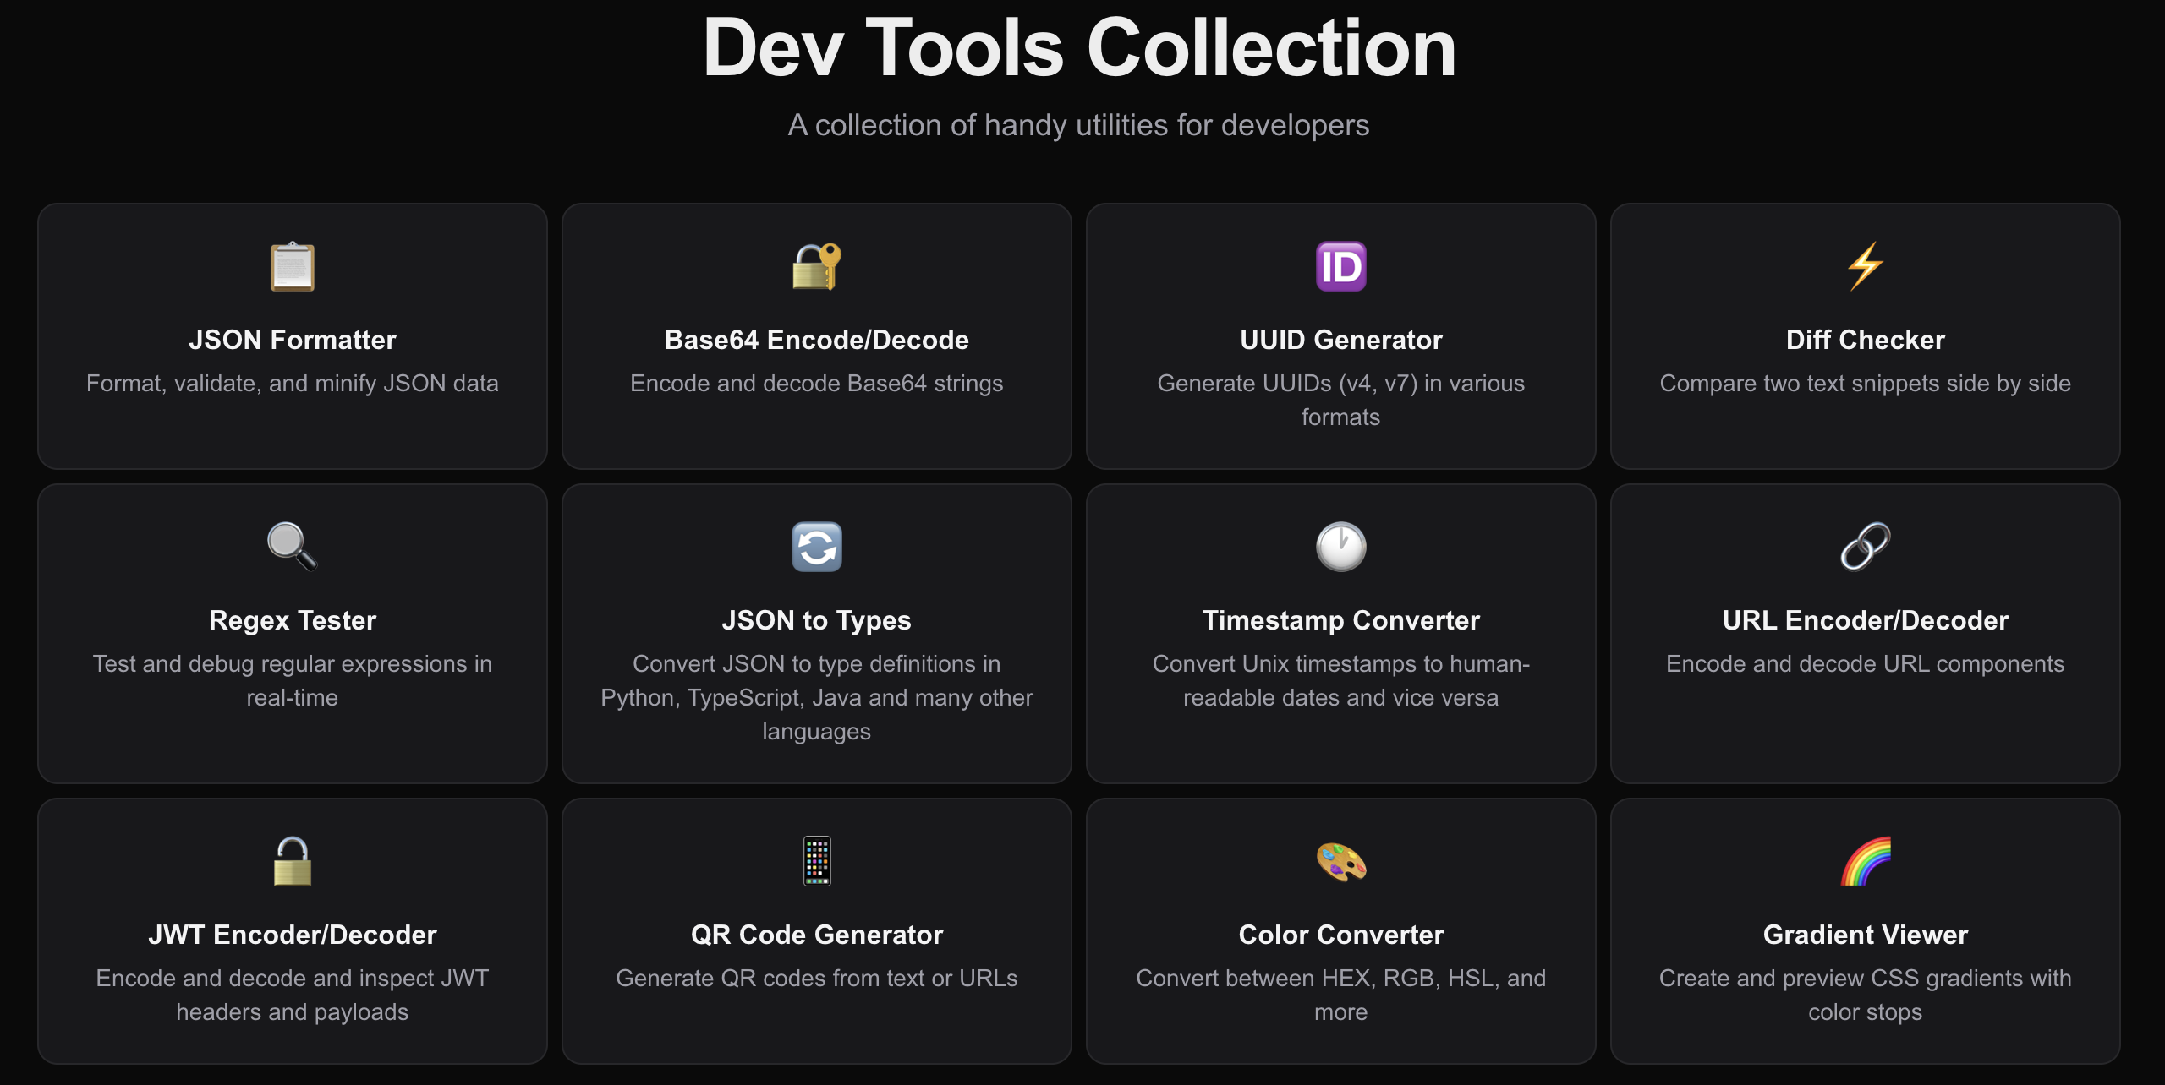Click 'Format, validate, and minify JSON data' text

(293, 384)
